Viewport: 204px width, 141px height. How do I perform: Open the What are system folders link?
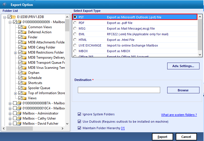[x=179, y=115]
